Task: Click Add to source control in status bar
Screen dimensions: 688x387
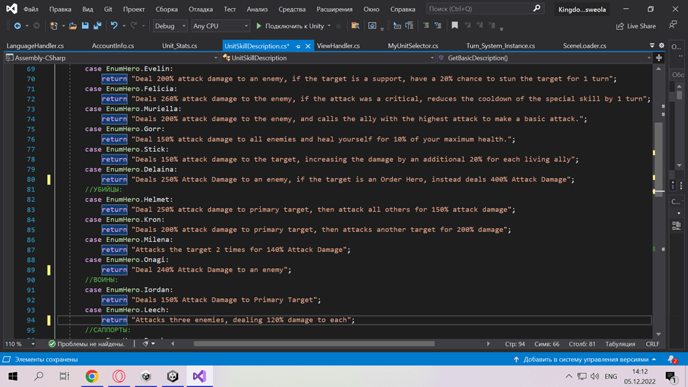Action: click(585, 359)
